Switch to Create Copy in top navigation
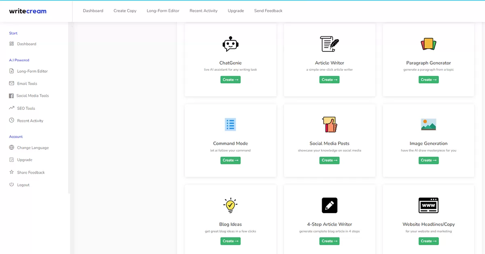Image resolution: width=485 pixels, height=254 pixels. [125, 11]
